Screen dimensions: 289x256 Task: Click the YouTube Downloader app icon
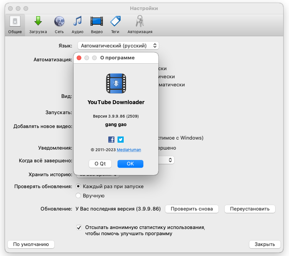click(x=116, y=83)
